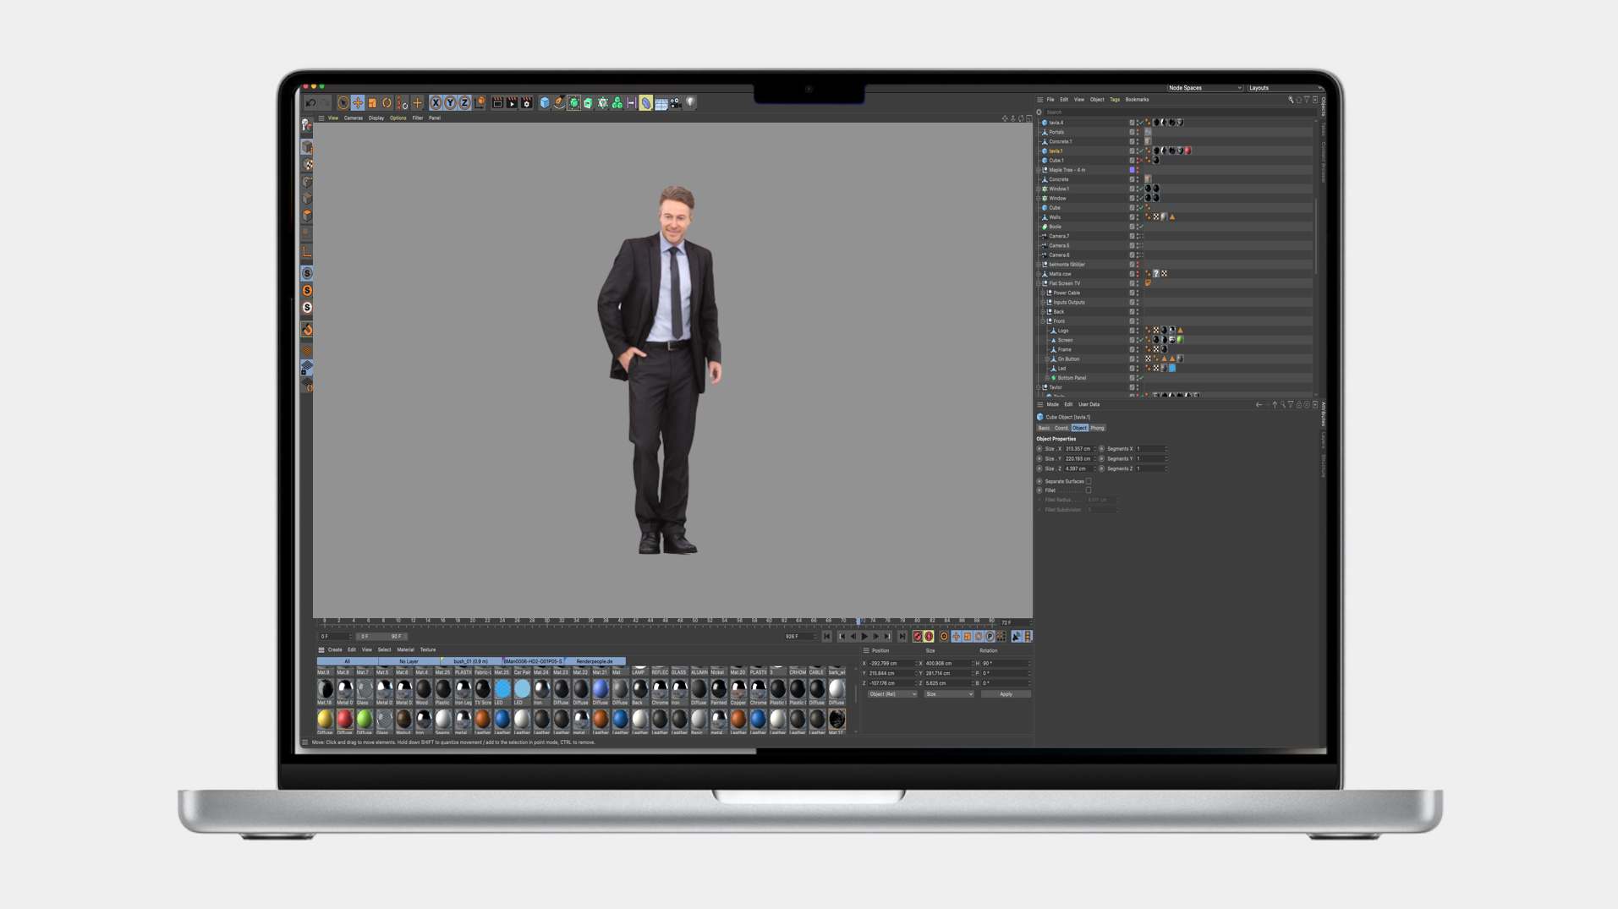1618x909 pixels.
Task: Click Apply button in coordinates panel
Action: tap(1006, 694)
